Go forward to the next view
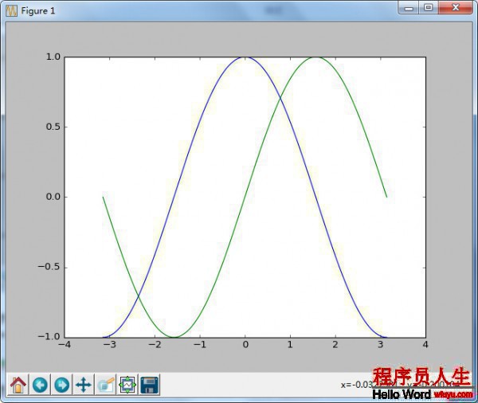478x403 pixels. [x=61, y=385]
